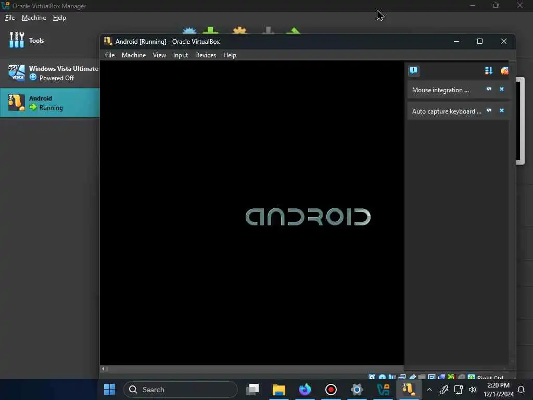Screen dimensions: 533x400
Task: Open File Explorer from the taskbar
Action: (x=279, y=390)
